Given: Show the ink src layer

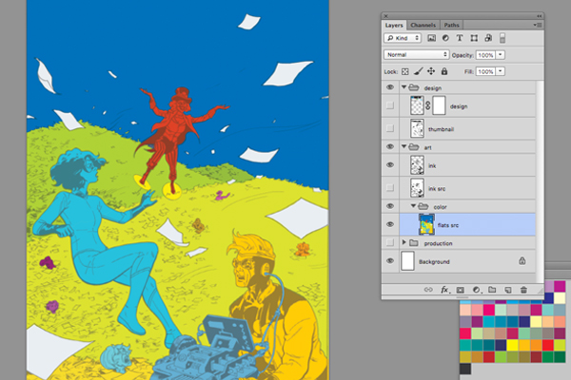Looking at the screenshot, I should click(x=390, y=188).
